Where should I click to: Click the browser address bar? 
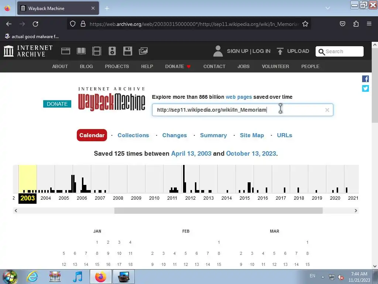tap(194, 24)
